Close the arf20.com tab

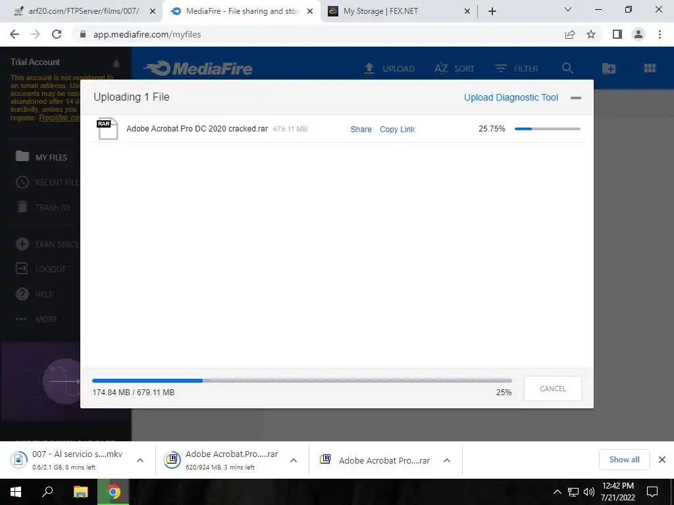point(153,12)
